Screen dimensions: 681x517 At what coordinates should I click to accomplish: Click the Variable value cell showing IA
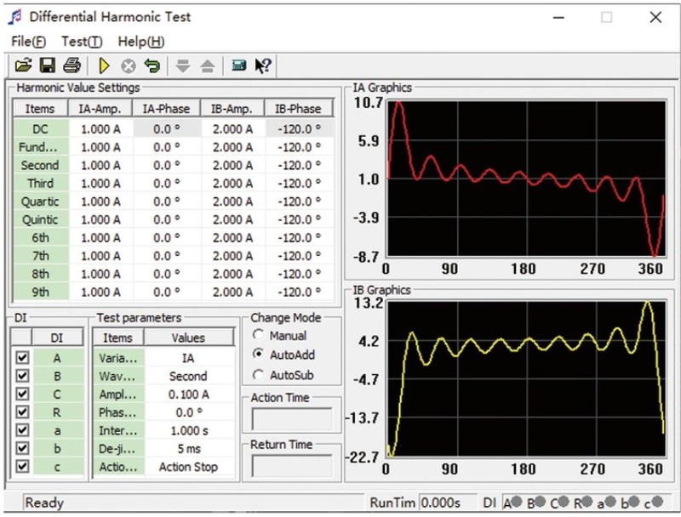187,359
